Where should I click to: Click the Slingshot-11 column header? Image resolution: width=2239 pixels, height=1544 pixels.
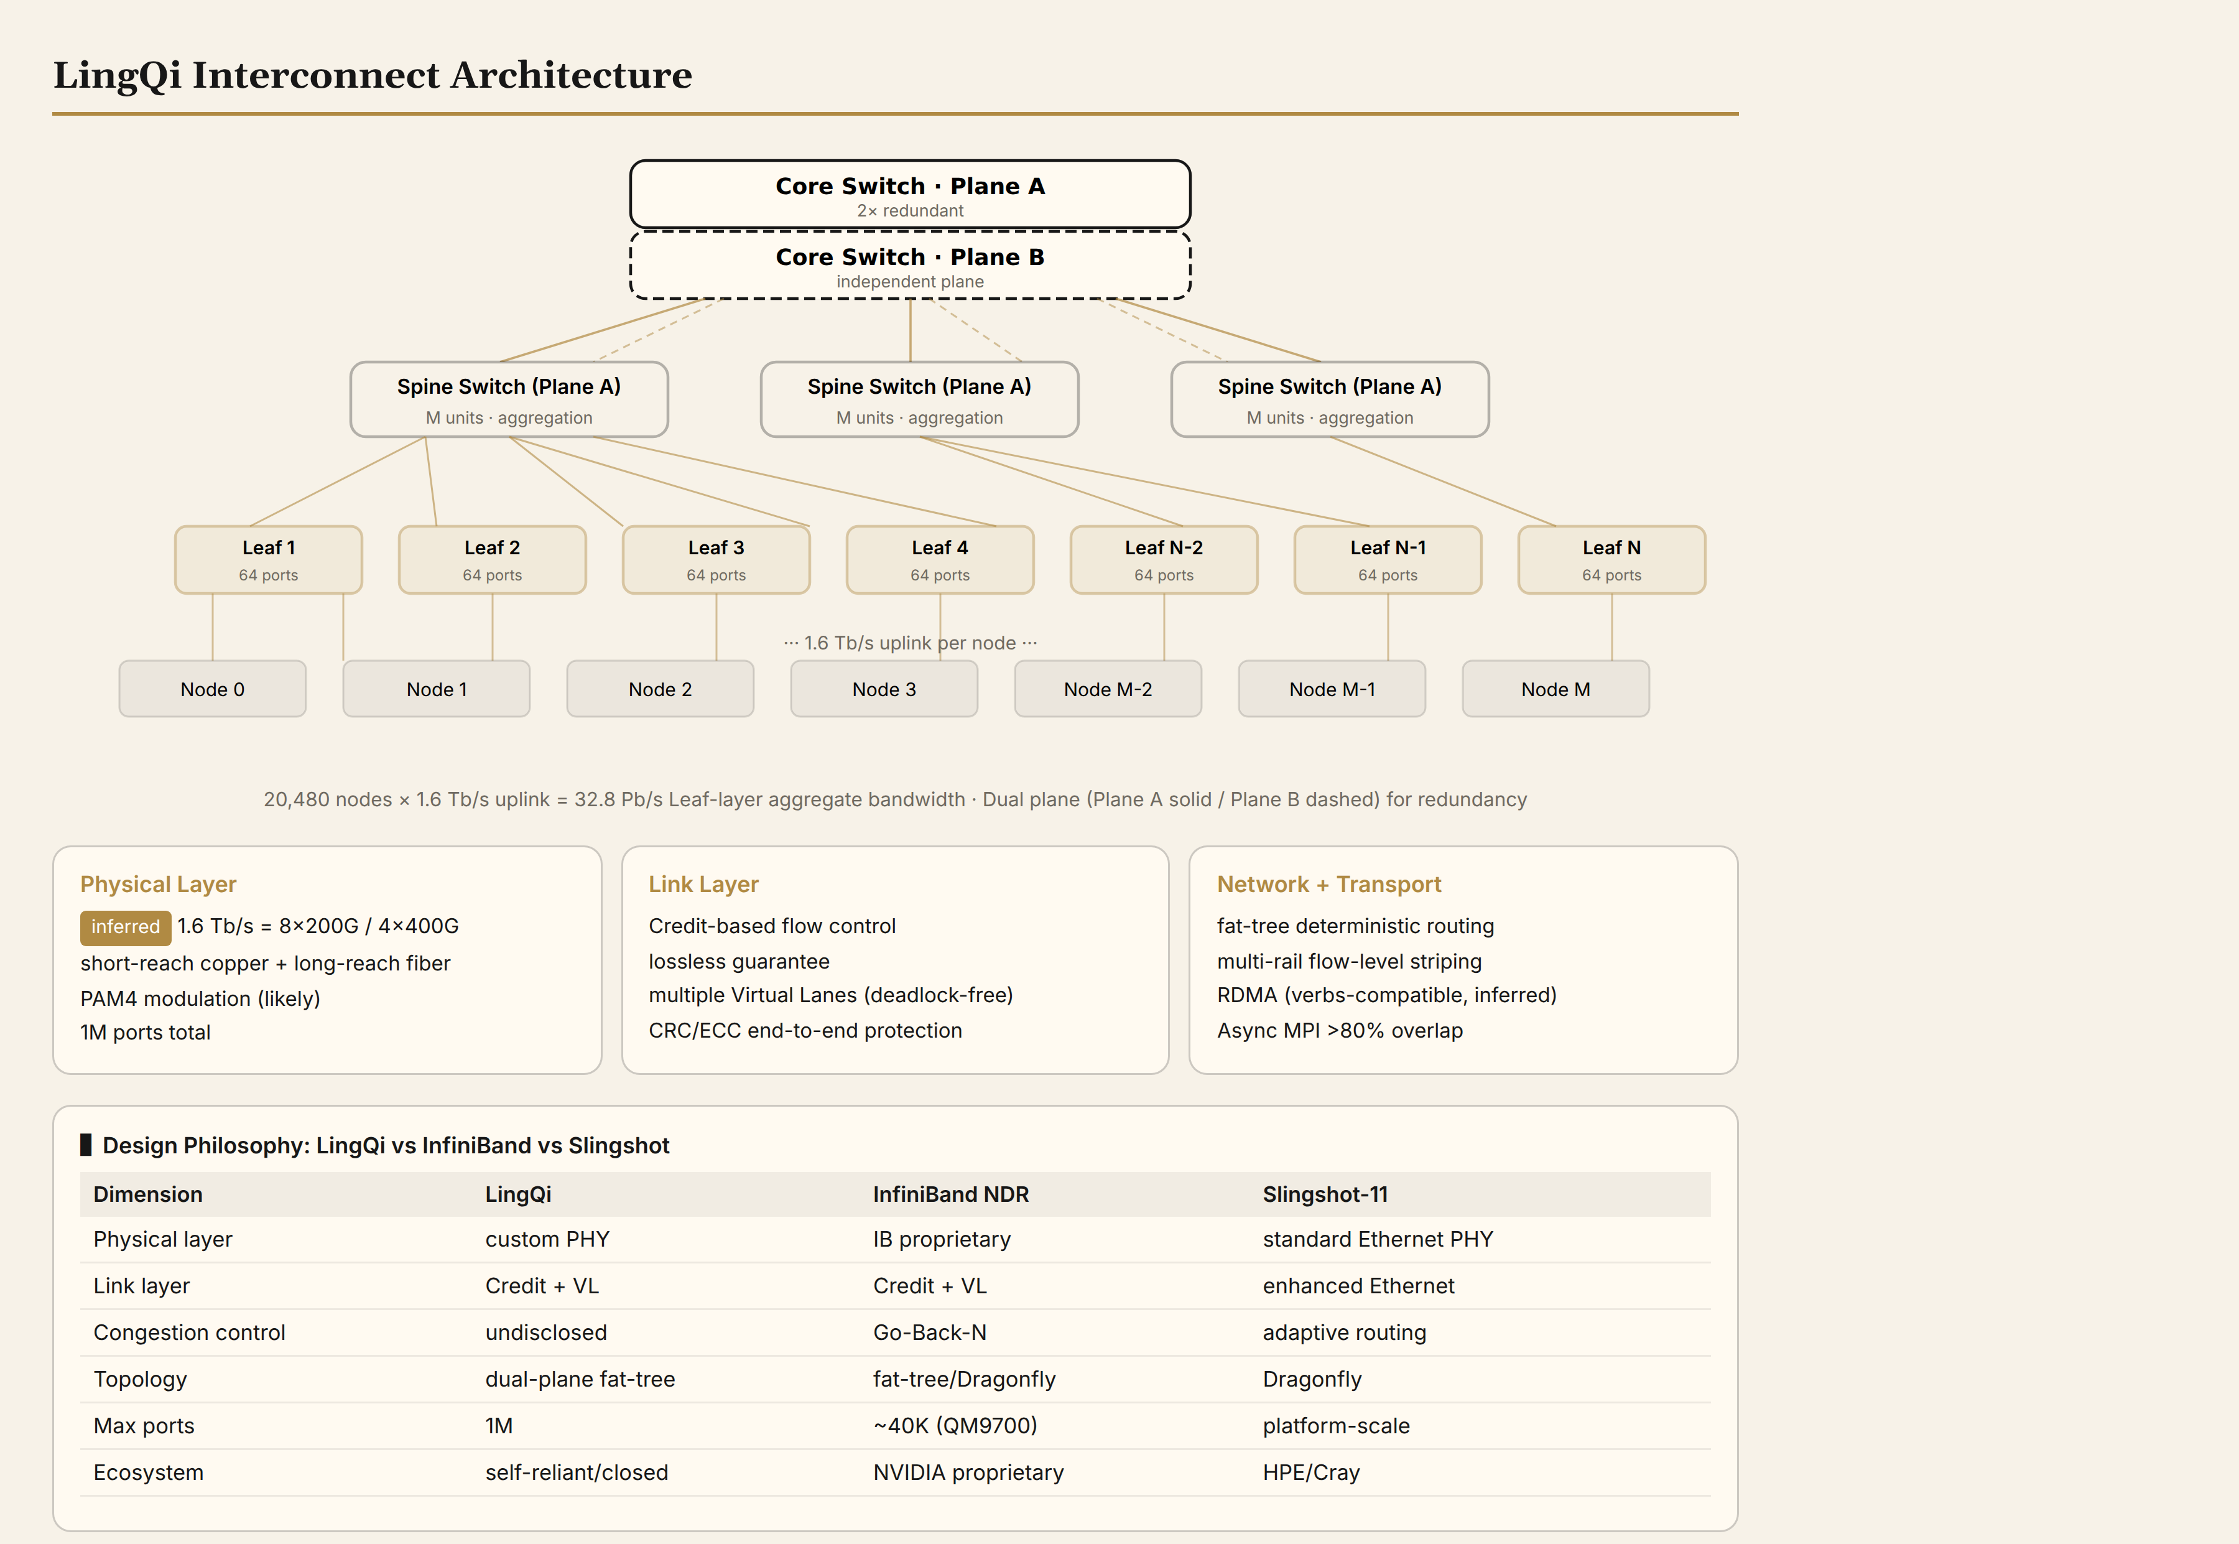[1325, 1195]
